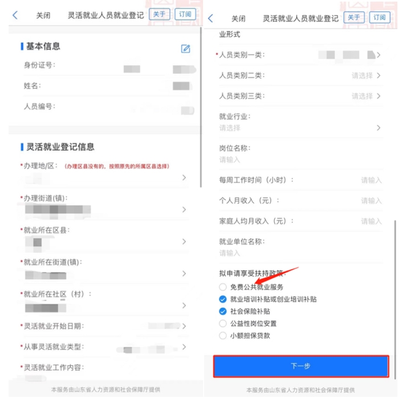Expand 灵活就业开始日期 date picker

click(x=184, y=326)
